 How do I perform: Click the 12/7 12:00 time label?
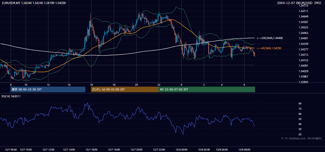pos(48,150)
